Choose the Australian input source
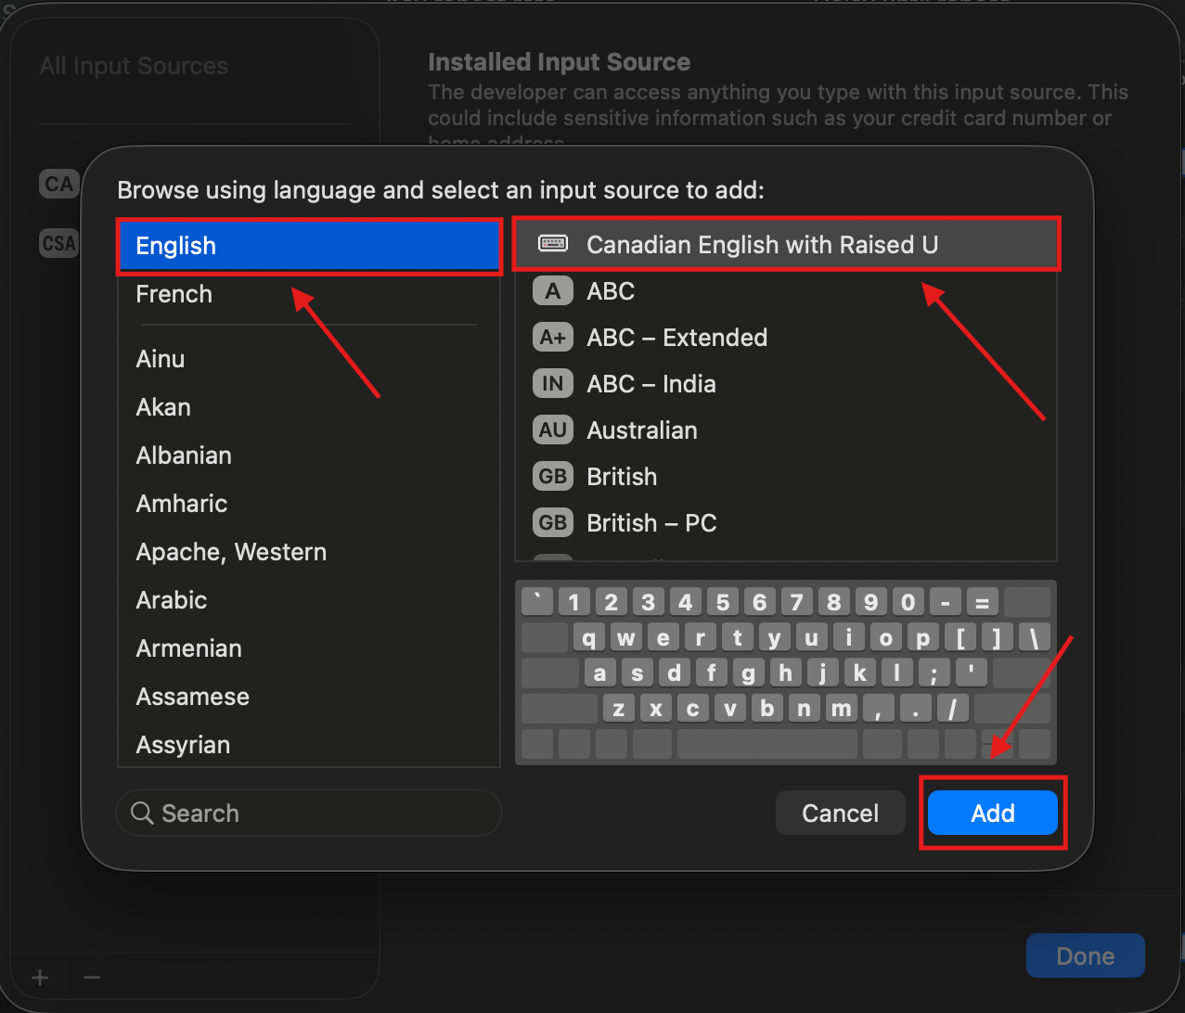Viewport: 1185px width, 1013px height. coord(641,430)
